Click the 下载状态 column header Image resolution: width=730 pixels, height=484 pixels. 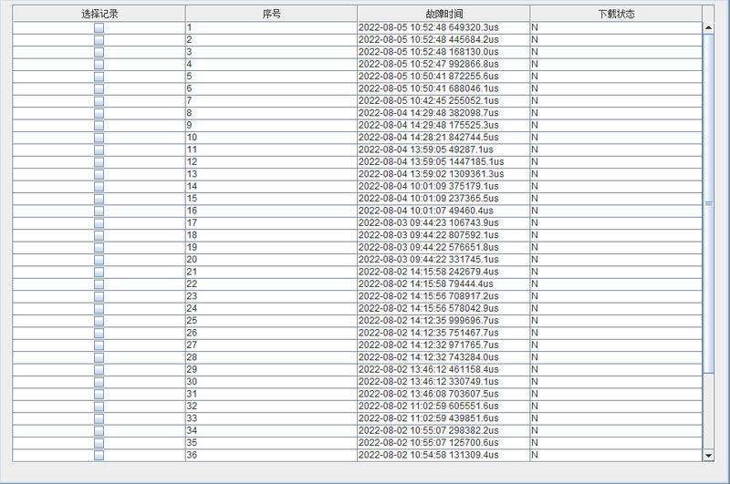[x=616, y=14]
